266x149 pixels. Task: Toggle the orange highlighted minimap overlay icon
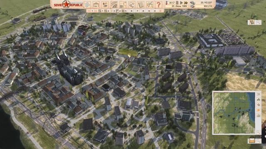pos(258,110)
